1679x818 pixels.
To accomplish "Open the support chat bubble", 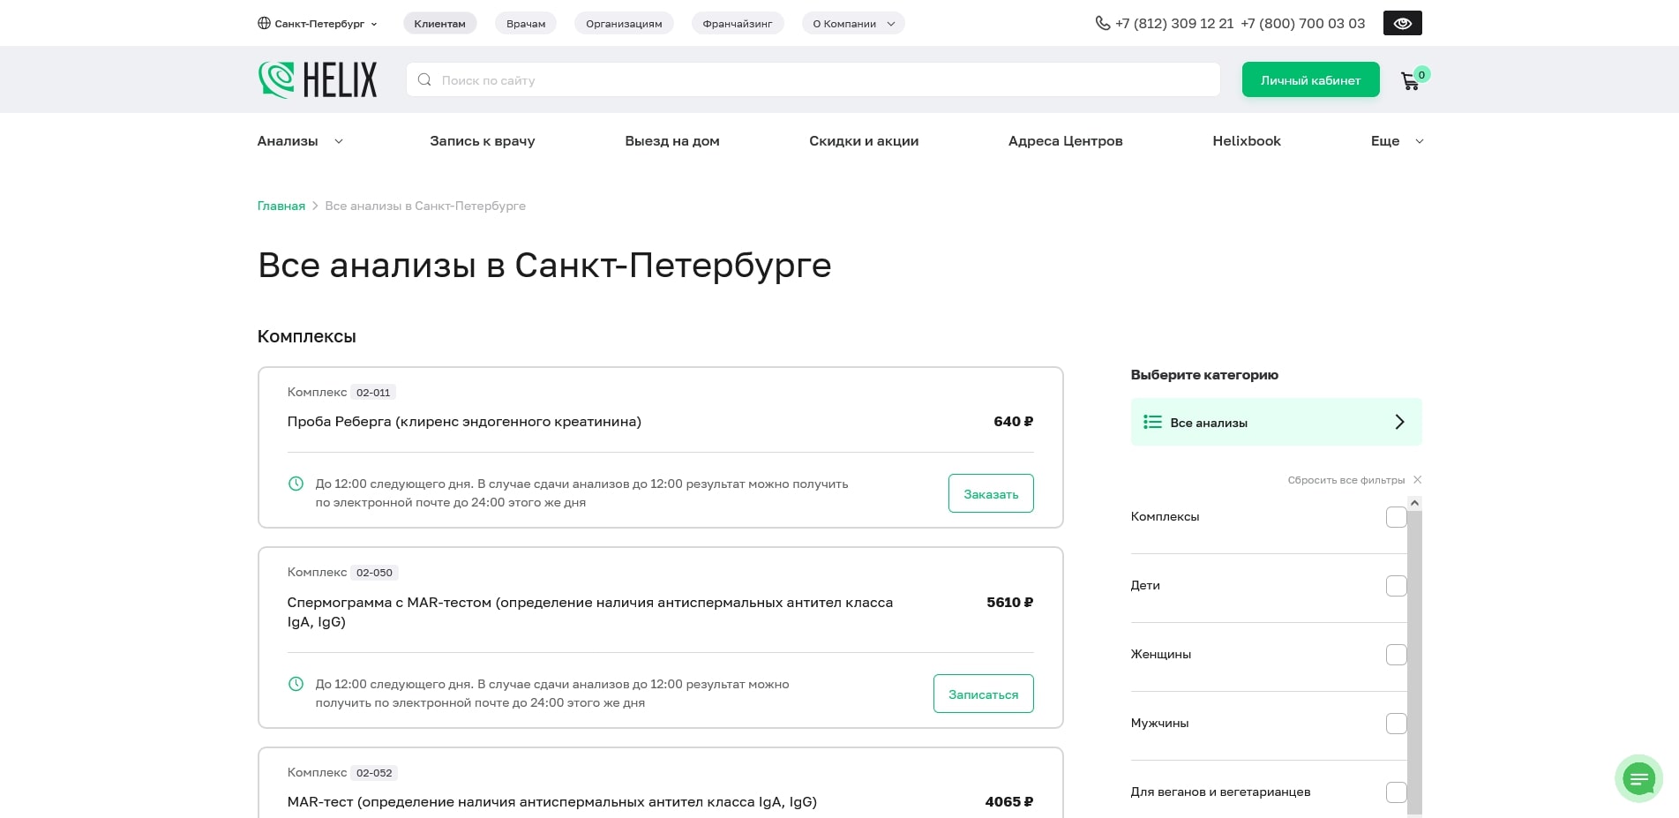I will (x=1639, y=778).
